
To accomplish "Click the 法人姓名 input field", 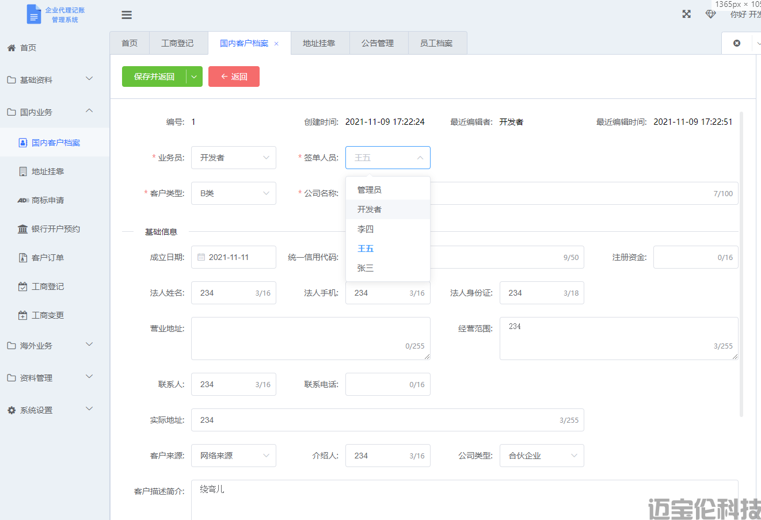I will click(234, 293).
